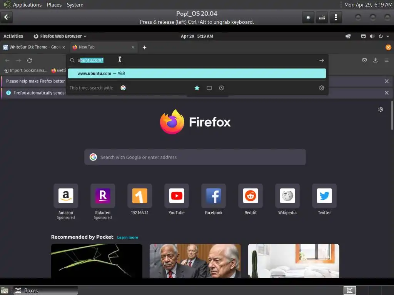
Task: Go back using the Boxes back arrow
Action: [7, 17]
